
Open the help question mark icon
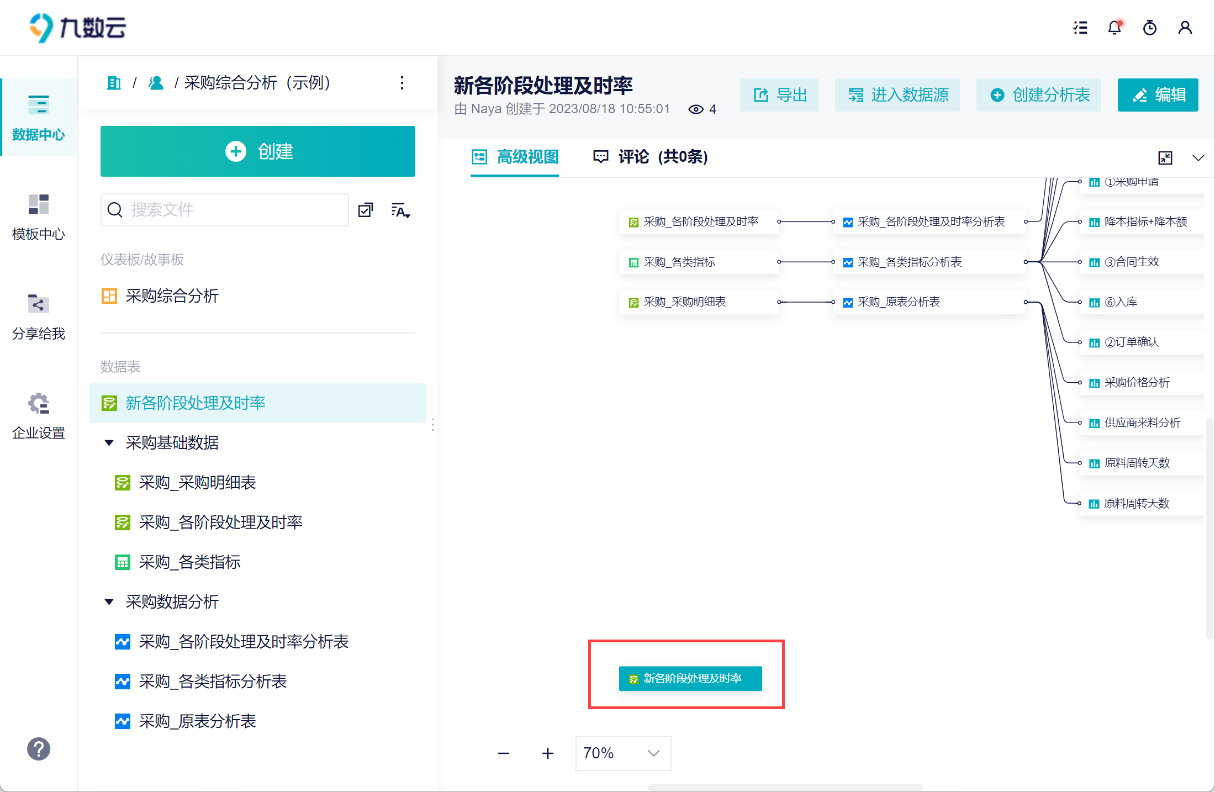[39, 749]
